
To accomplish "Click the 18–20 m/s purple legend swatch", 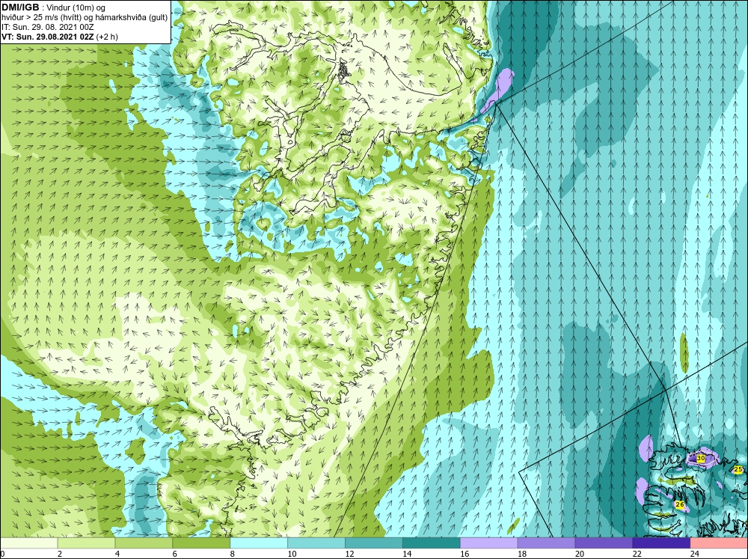I will click(x=546, y=543).
